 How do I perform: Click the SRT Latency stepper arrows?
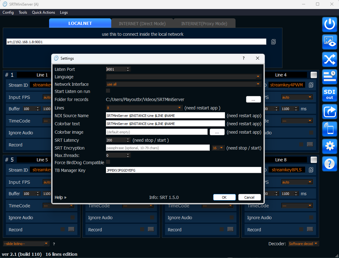click(128, 140)
